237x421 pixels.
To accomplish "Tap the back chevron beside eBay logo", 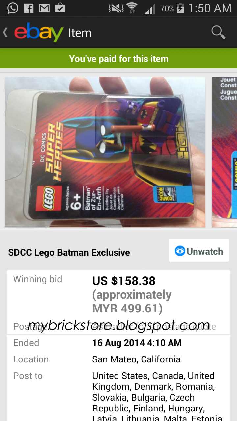I will coord(5,33).
